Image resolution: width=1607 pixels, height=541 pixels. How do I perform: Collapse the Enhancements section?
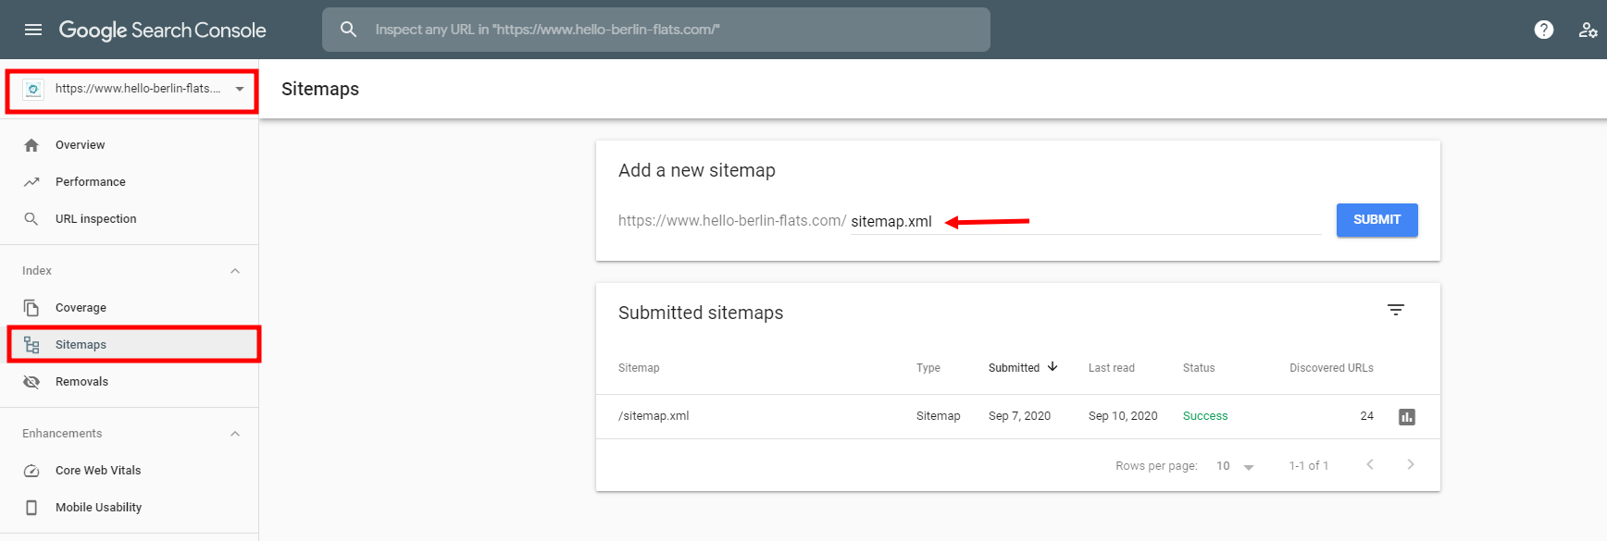235,434
